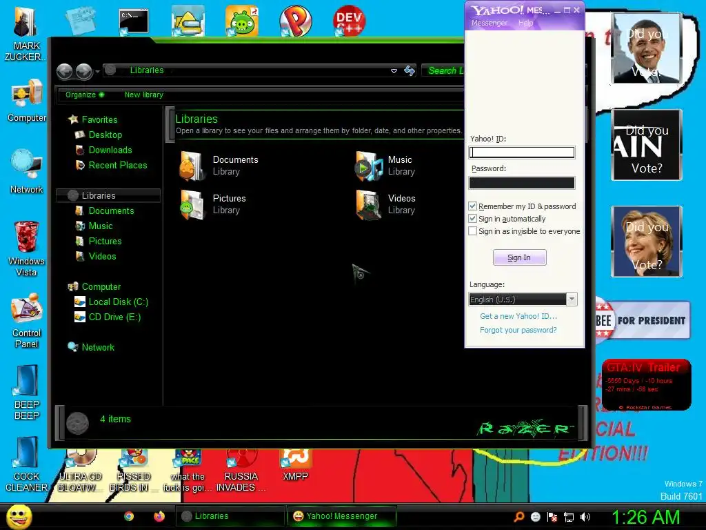Select Desktop under Favorites
The height and width of the screenshot is (530, 706).
105,135
